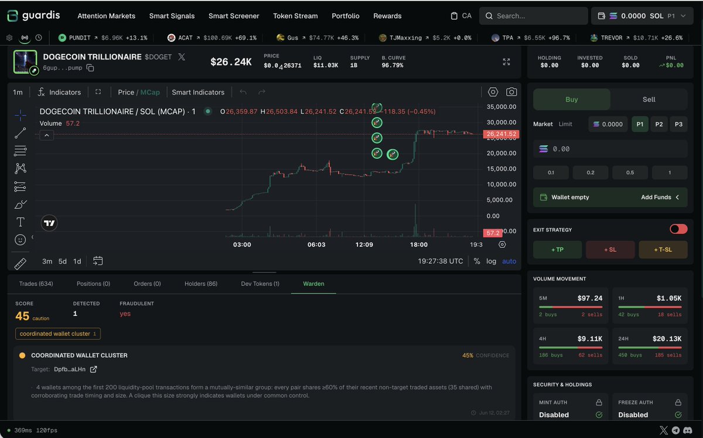Image resolution: width=703 pixels, height=438 pixels.
Task: Redo chart action
Action: point(262,92)
